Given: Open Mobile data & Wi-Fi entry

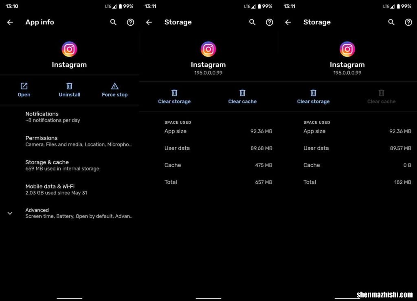Looking at the screenshot, I should (x=69, y=190).
